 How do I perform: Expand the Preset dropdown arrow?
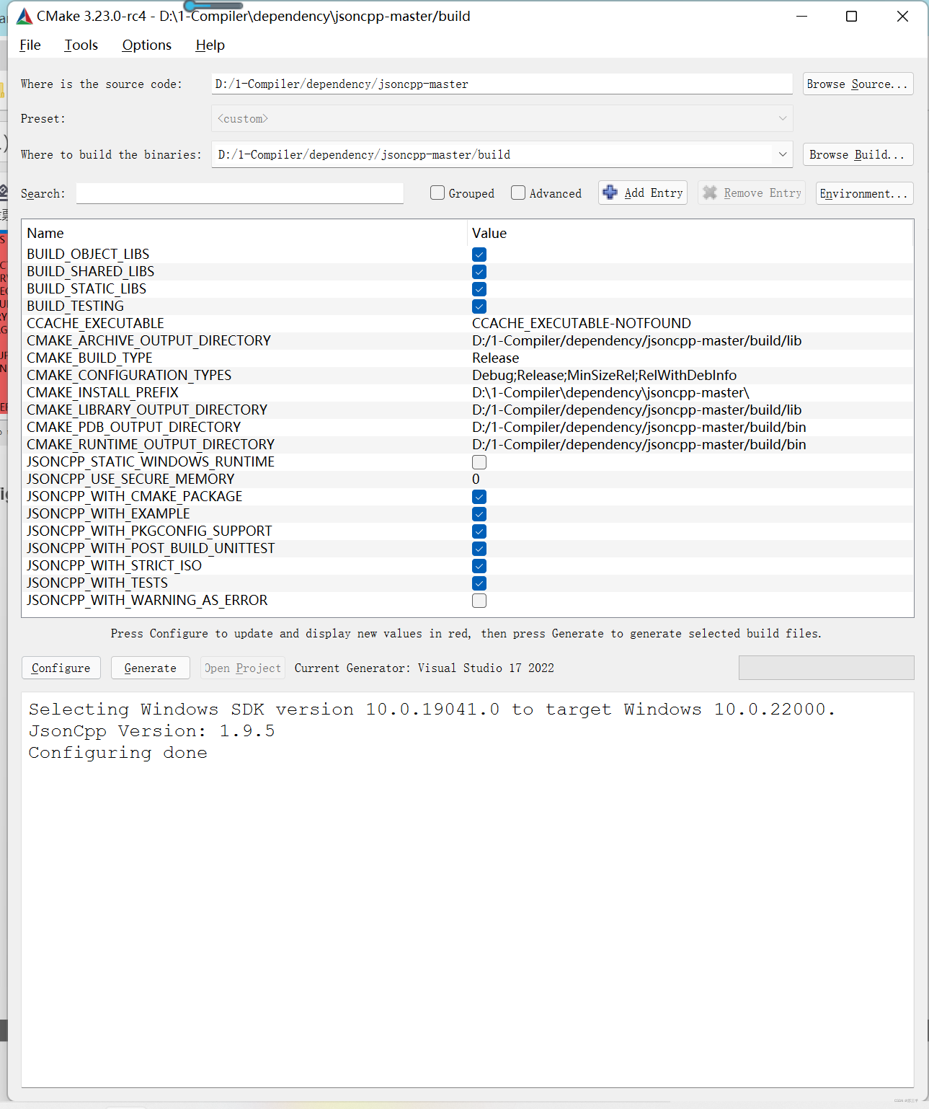(x=783, y=118)
